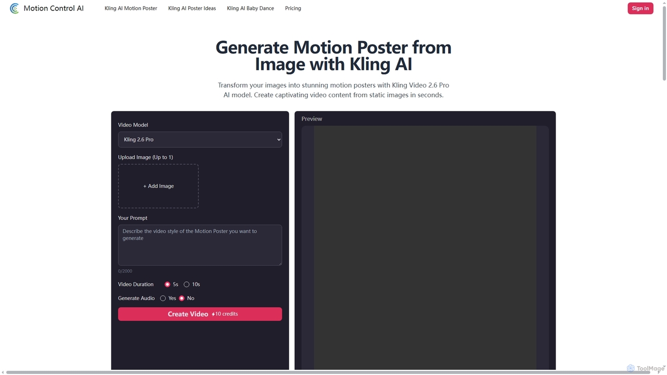Click the page's vertical scrollbar thumb

pyautogui.click(x=664, y=43)
